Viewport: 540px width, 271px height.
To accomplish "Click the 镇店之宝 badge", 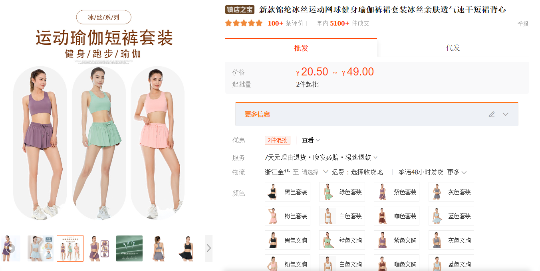I will tap(240, 10).
